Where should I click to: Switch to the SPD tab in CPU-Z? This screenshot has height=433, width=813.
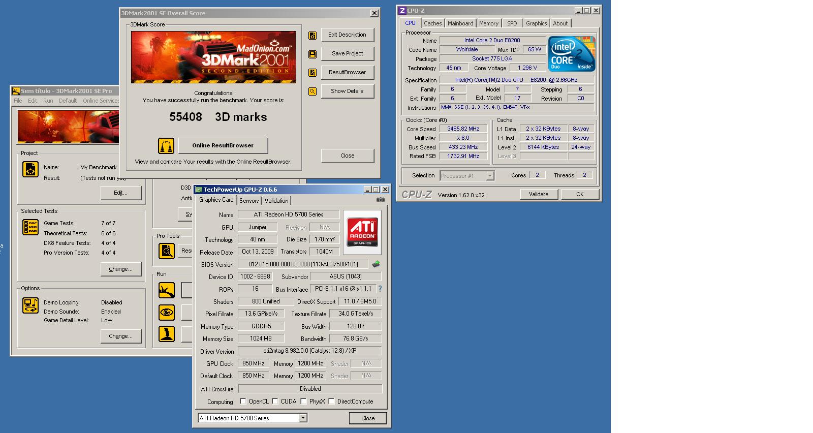(x=512, y=23)
